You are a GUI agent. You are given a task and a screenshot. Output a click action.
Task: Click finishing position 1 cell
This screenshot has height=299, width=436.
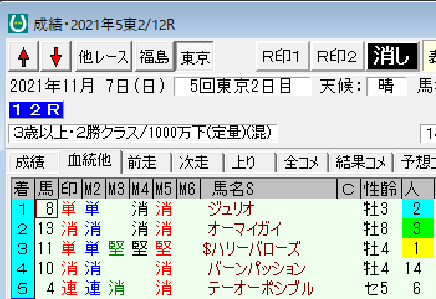coord(23,208)
